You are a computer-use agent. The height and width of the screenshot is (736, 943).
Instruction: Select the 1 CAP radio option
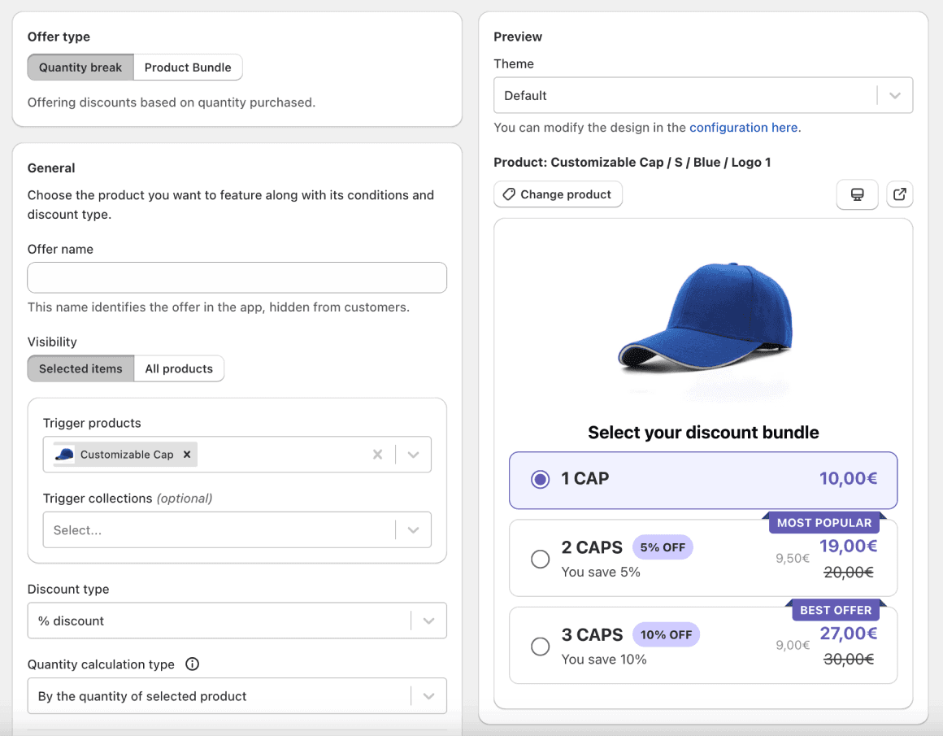pos(540,480)
